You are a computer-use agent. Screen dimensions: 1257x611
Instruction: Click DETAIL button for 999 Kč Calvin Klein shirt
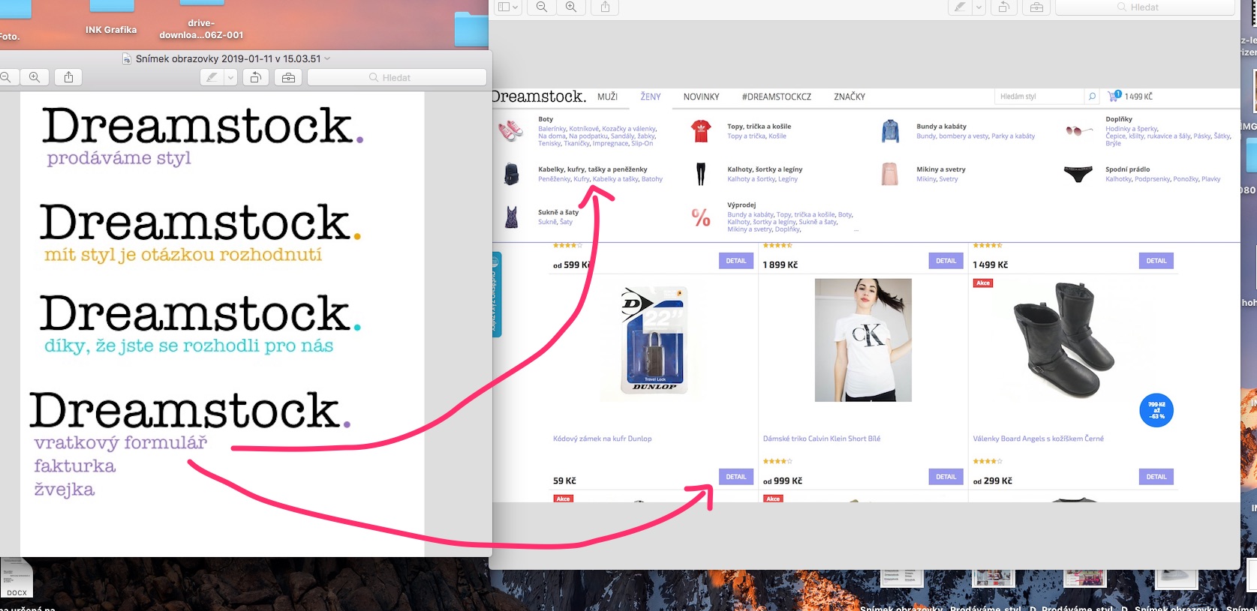(946, 477)
